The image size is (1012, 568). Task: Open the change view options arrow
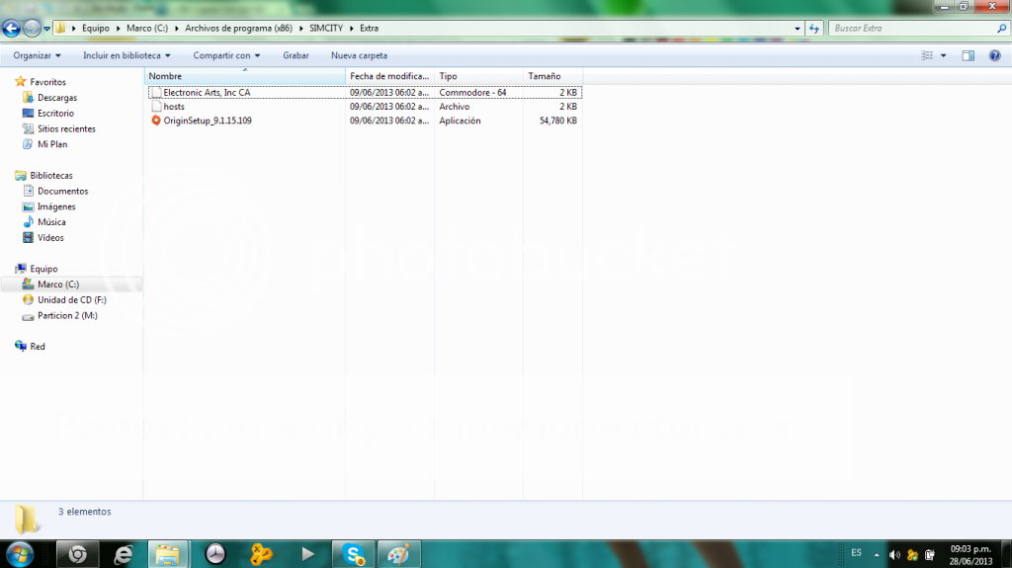pos(943,56)
